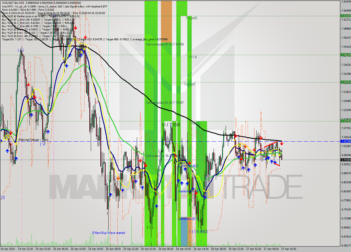Click the blue 7.02200 price tag
Image resolution: width=351 pixels, height=252 pixels.
tap(346, 141)
